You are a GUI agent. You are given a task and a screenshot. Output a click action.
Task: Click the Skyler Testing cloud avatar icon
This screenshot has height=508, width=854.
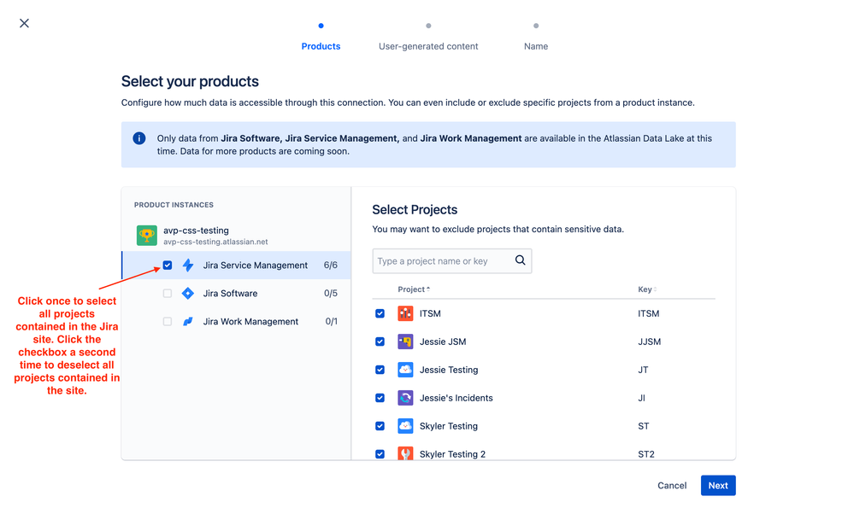click(x=405, y=426)
